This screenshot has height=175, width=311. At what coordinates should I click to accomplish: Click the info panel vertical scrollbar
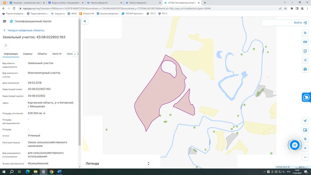(79, 83)
